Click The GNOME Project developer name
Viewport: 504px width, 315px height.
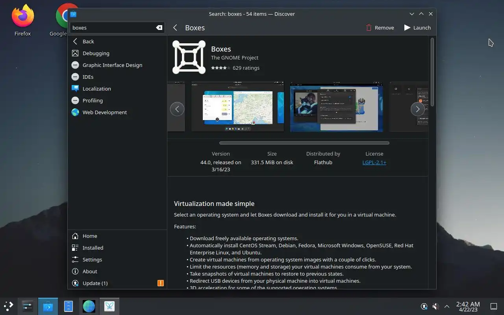point(235,57)
